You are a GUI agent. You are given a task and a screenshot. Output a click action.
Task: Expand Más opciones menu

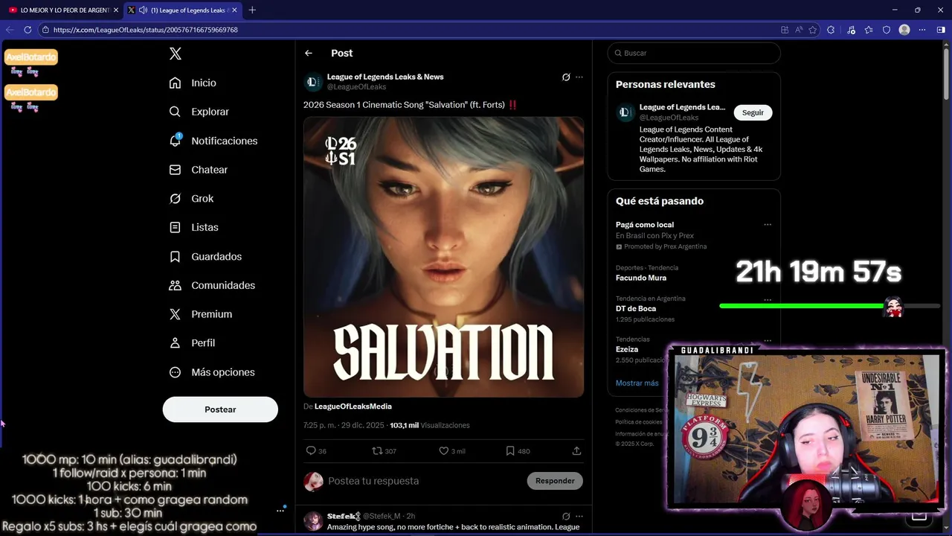212,372
